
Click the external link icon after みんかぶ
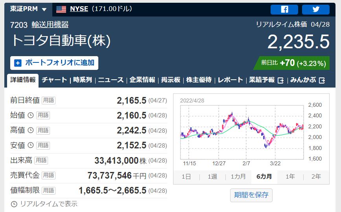click(x=322, y=80)
